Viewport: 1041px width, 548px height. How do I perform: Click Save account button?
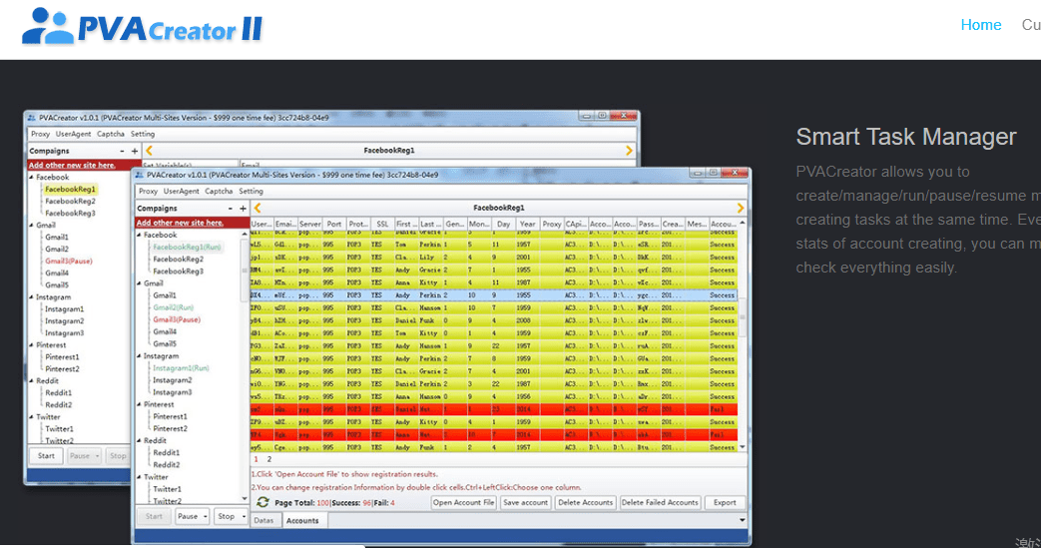[525, 503]
